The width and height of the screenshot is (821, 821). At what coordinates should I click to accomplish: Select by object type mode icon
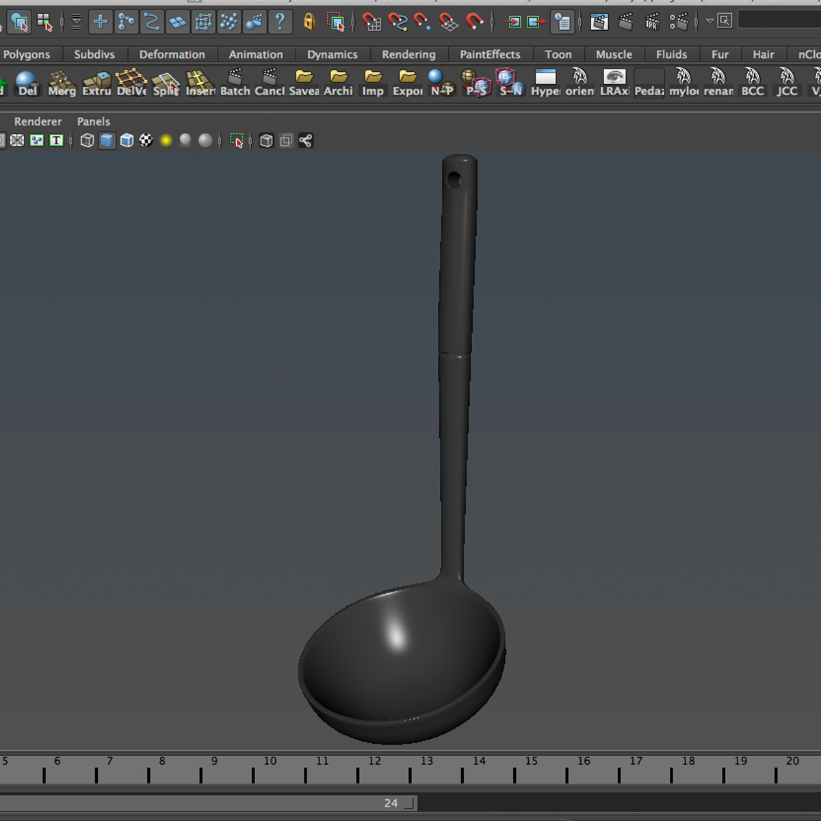(x=19, y=22)
